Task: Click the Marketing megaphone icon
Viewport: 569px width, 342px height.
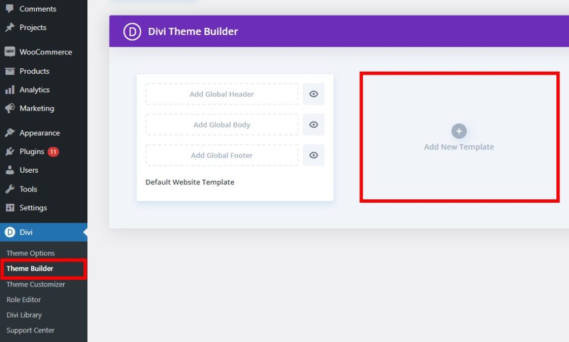Action: 10,108
